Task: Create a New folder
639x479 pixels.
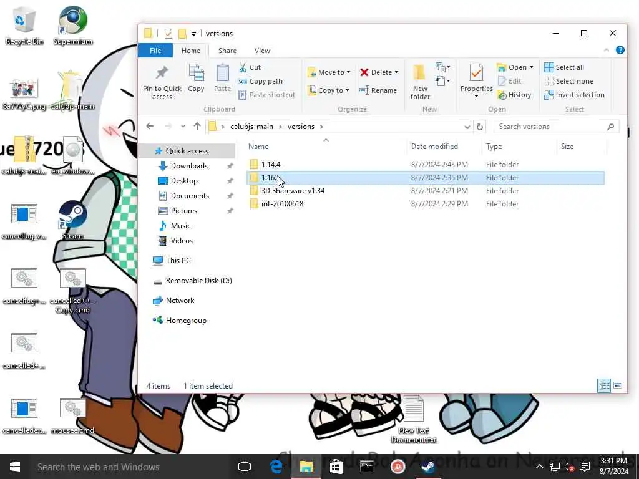Action: (x=420, y=82)
